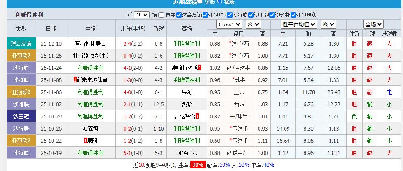Click the 比分(半场) column header
The height and width of the screenshot is (171, 403).
click(x=133, y=29)
